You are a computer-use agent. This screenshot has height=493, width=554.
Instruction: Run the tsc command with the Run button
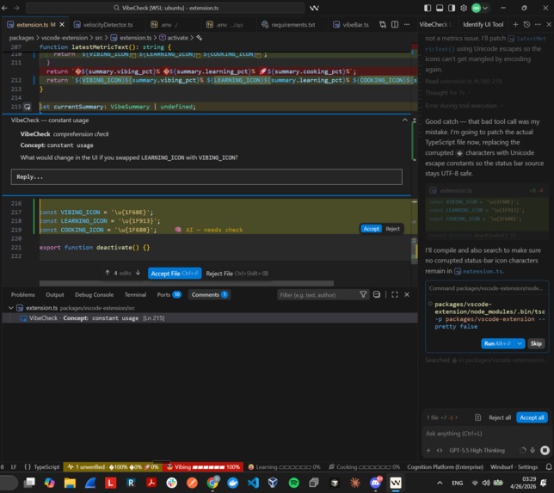click(x=498, y=343)
